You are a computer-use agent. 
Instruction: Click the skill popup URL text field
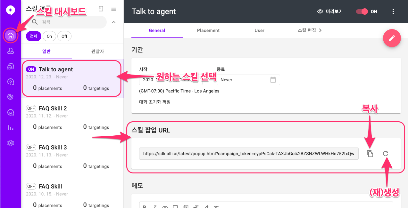[x=249, y=154]
